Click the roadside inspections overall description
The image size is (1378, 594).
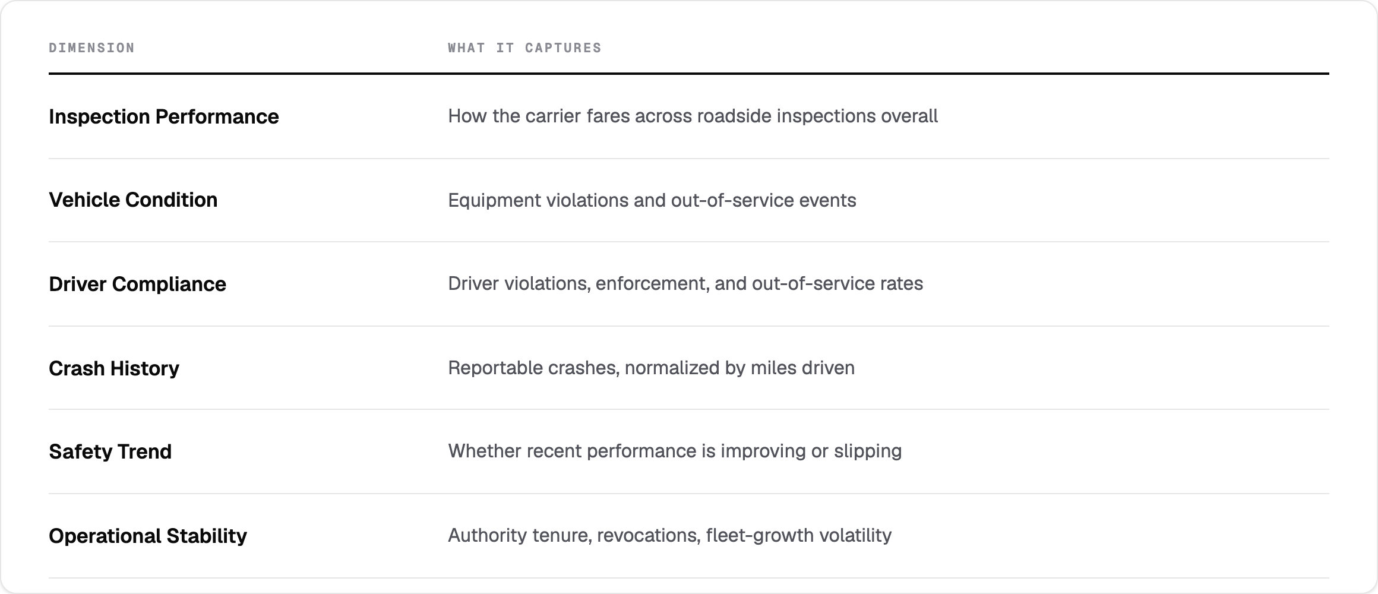[x=693, y=116]
